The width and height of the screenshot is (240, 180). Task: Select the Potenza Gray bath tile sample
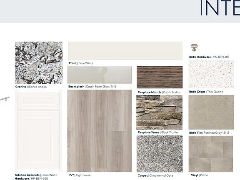point(211,112)
